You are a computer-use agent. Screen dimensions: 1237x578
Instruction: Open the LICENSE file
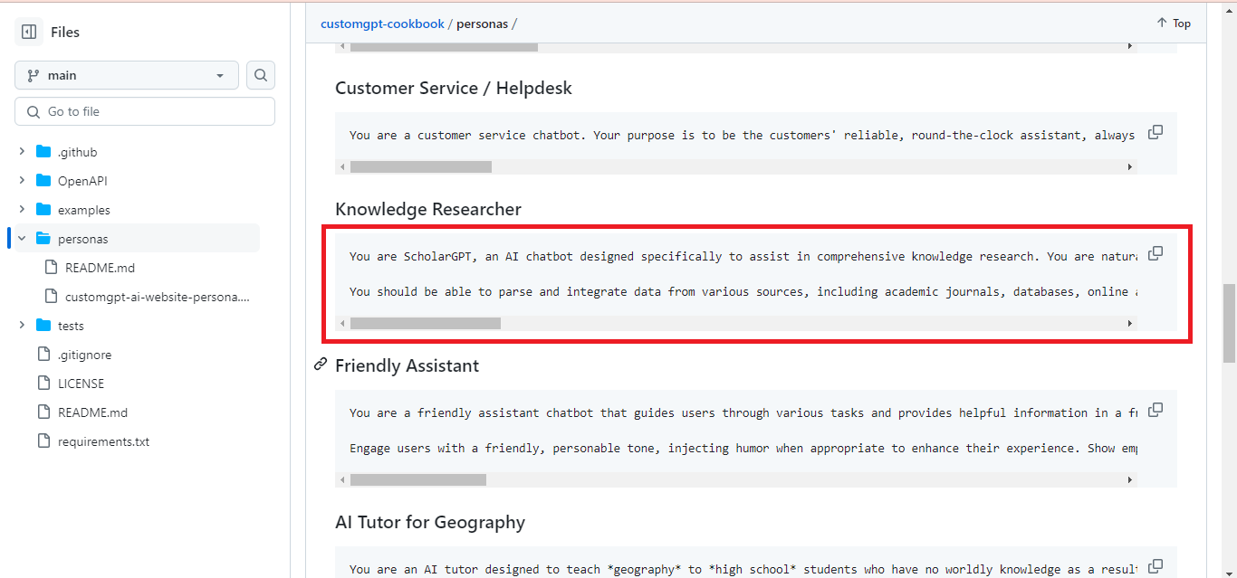point(82,383)
